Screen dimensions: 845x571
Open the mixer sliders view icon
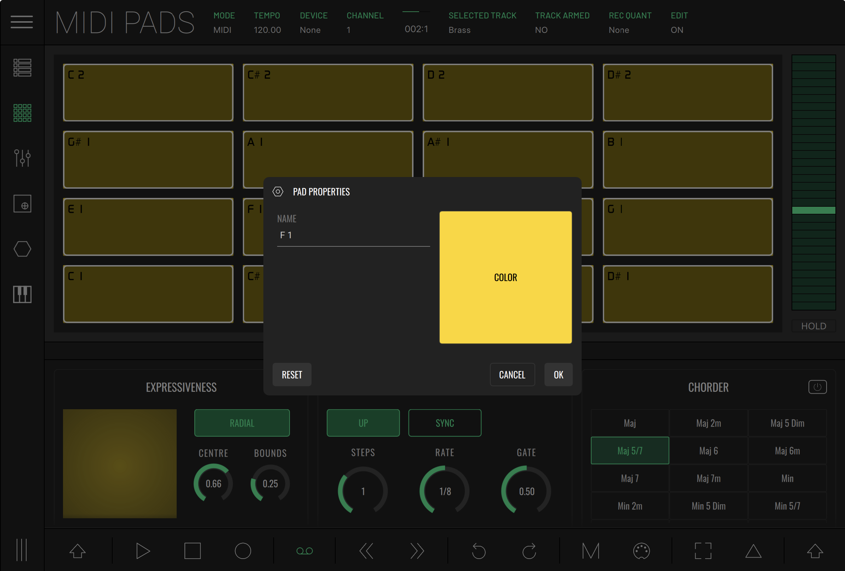(22, 158)
